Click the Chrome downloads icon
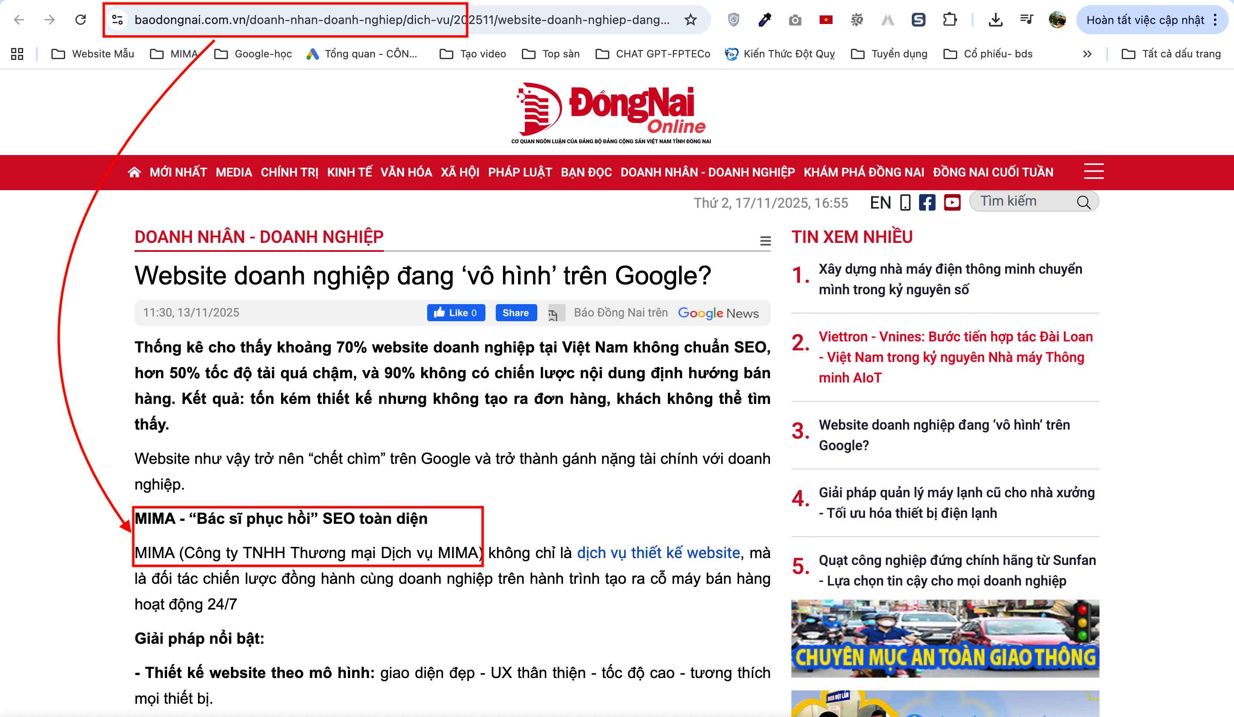This screenshot has width=1234, height=717. tap(995, 20)
